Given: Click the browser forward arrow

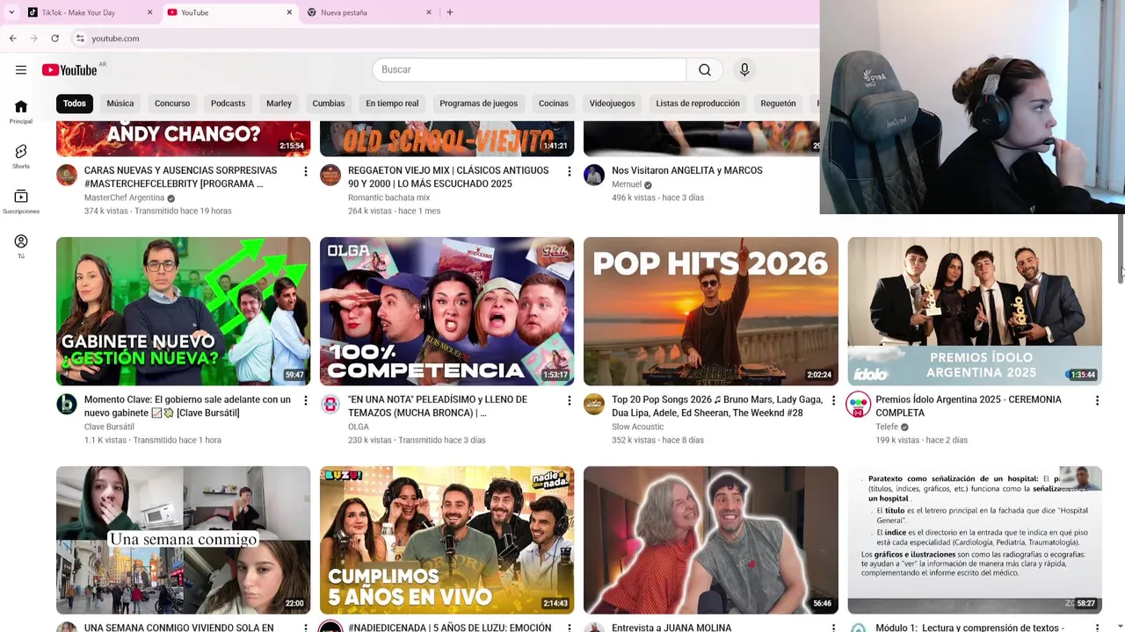Looking at the screenshot, I should tap(34, 39).
